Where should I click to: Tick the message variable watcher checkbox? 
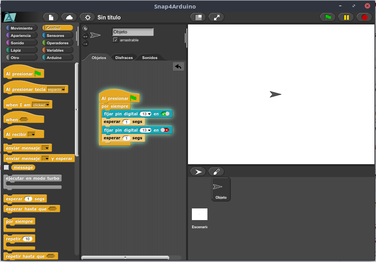coord(6,168)
